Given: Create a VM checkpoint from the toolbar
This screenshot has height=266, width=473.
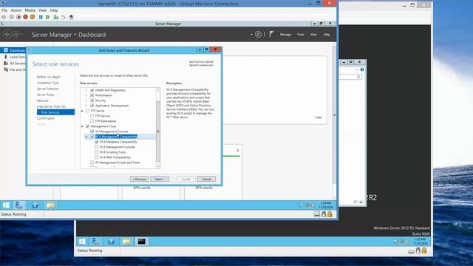Looking at the screenshot, I should (56, 17).
